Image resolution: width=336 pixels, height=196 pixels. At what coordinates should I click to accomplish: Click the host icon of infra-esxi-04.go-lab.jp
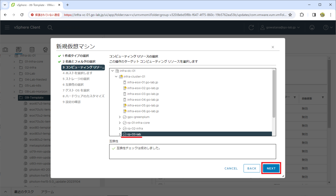click(125, 100)
